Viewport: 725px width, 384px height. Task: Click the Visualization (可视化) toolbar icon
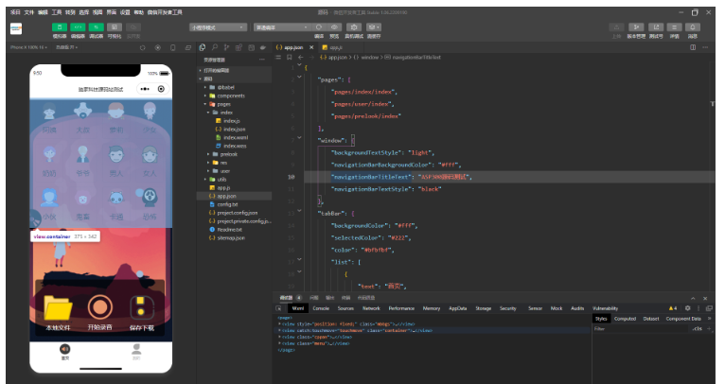click(114, 27)
